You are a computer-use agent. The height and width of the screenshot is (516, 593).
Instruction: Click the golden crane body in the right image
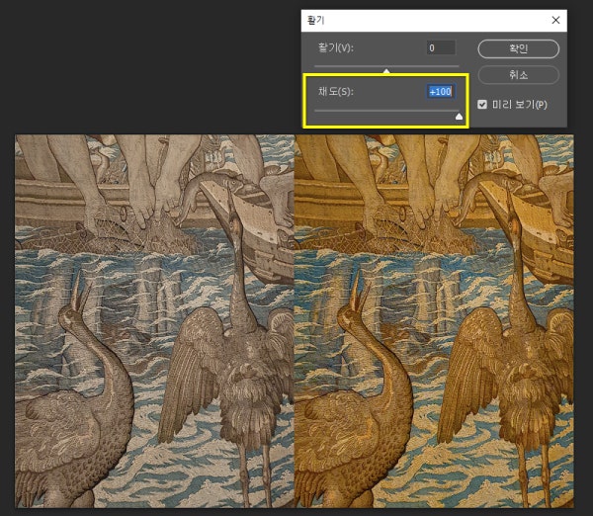[x=494, y=366]
